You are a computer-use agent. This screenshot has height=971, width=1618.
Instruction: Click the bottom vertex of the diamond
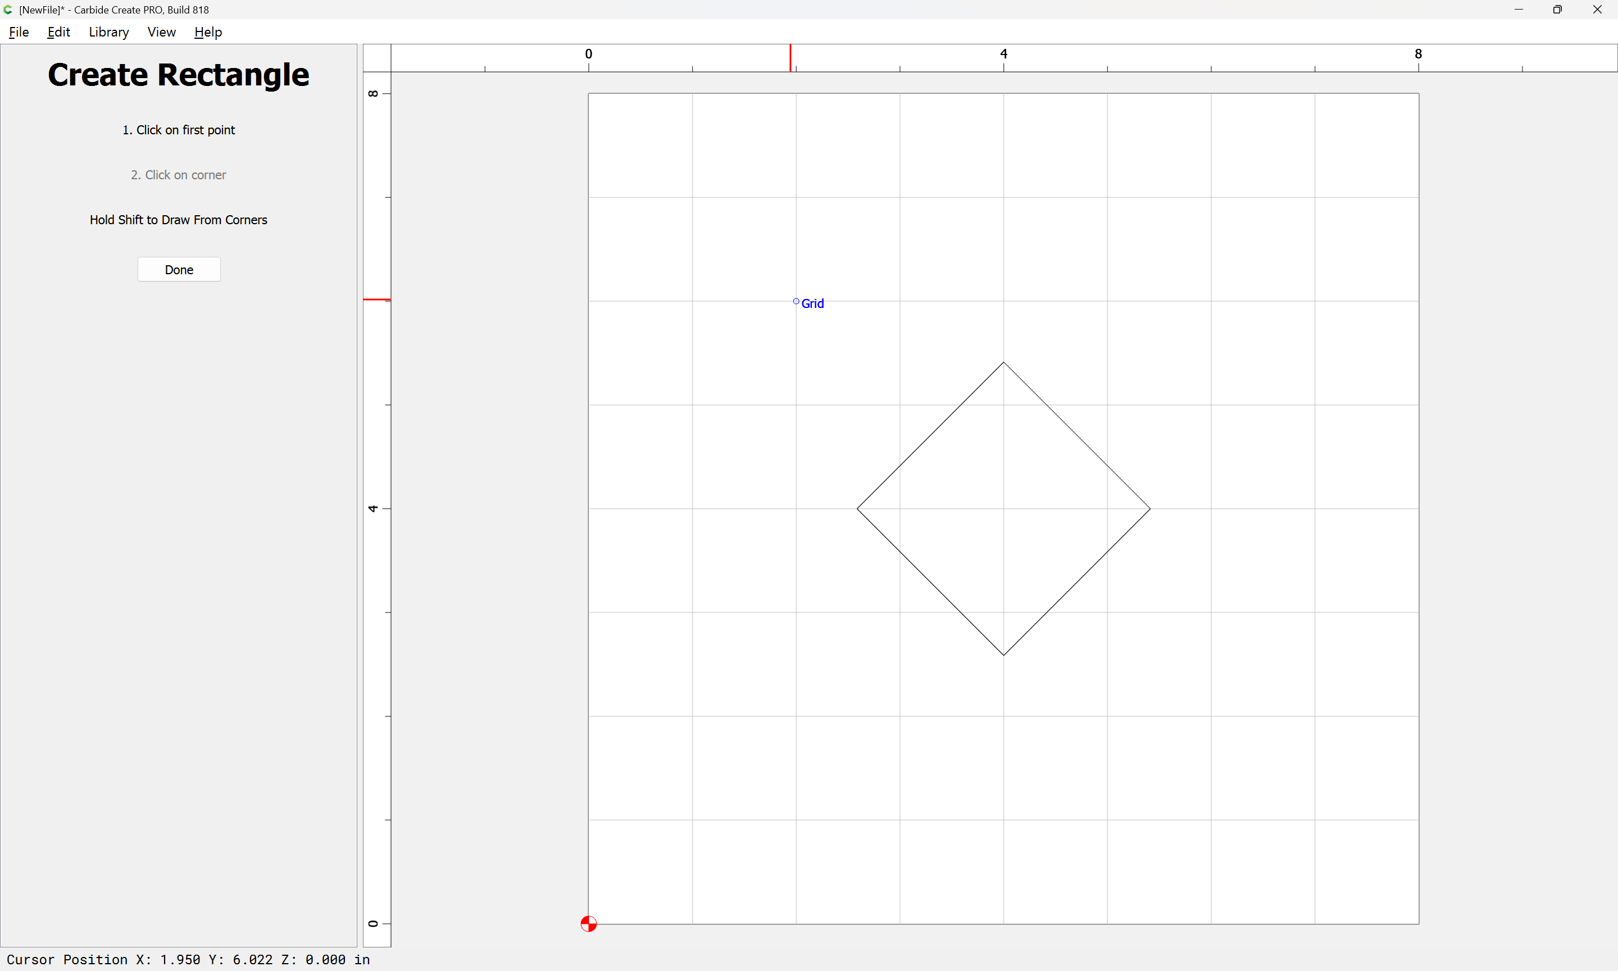[x=1003, y=655]
